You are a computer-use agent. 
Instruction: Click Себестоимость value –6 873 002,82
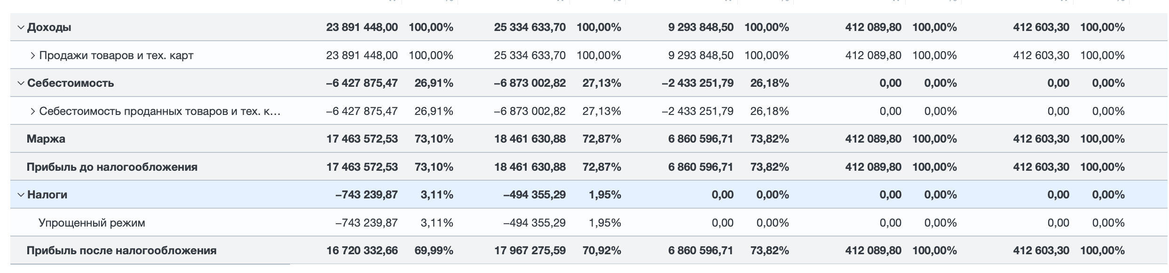[530, 83]
